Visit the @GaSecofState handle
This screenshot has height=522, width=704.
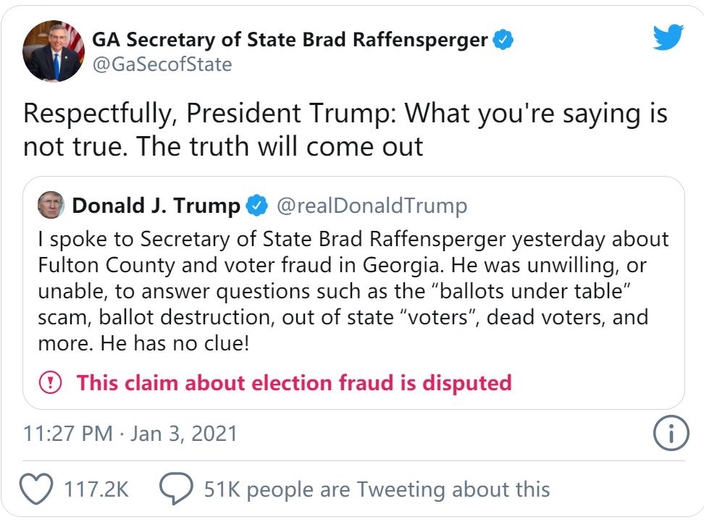pyautogui.click(x=162, y=64)
